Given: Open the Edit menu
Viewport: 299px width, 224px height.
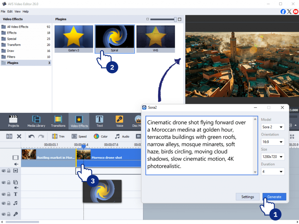Looking at the screenshot, I should 10,11.
